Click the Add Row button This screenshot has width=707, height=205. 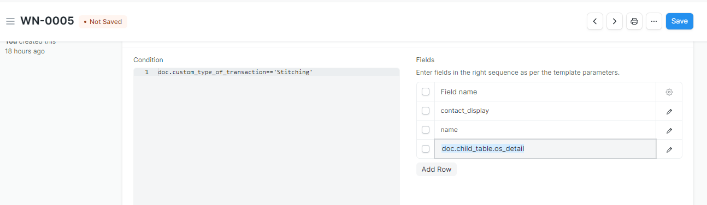click(436, 169)
